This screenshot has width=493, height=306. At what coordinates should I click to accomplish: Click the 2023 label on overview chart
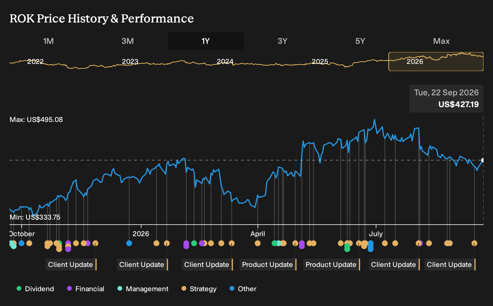130,62
